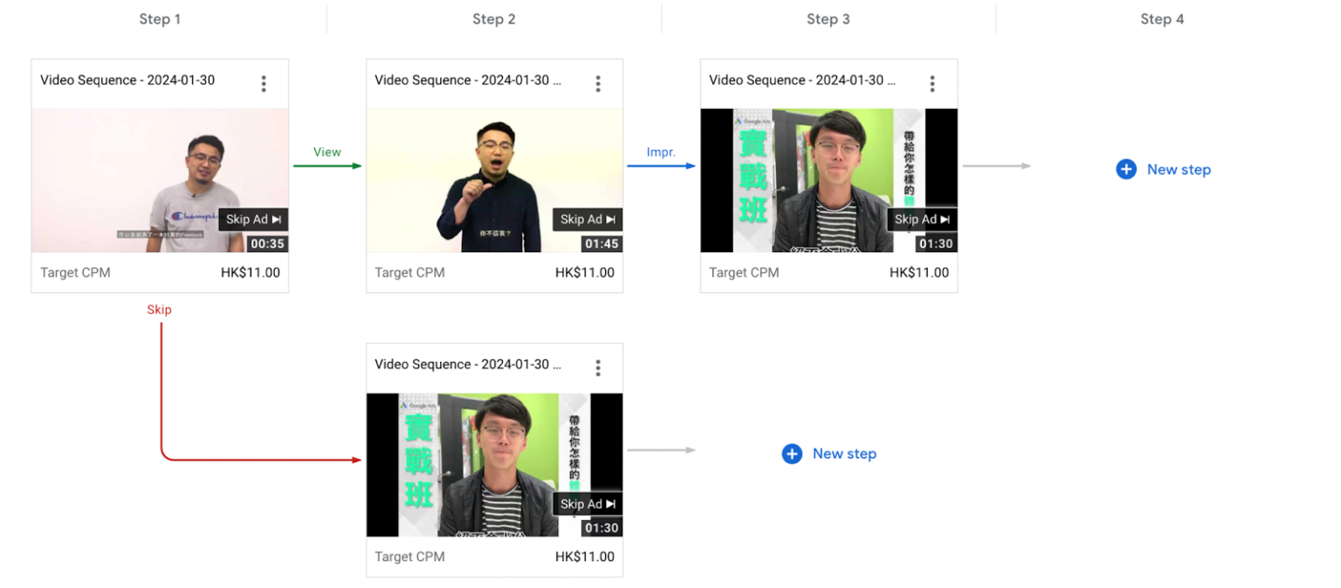
Task: Click the Skip Ad overlay on Step 3 video
Action: [x=921, y=219]
